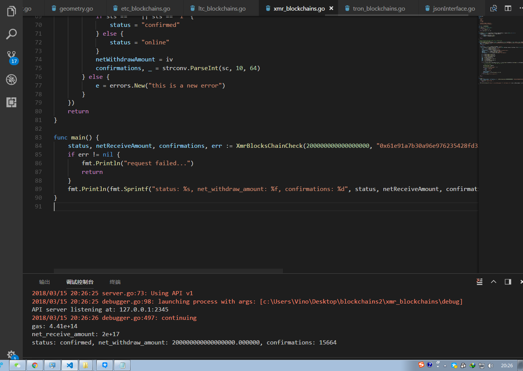This screenshot has width=523, height=371.
Task: Open the Notepad taskbar button
Action: pyautogui.click(x=122, y=365)
